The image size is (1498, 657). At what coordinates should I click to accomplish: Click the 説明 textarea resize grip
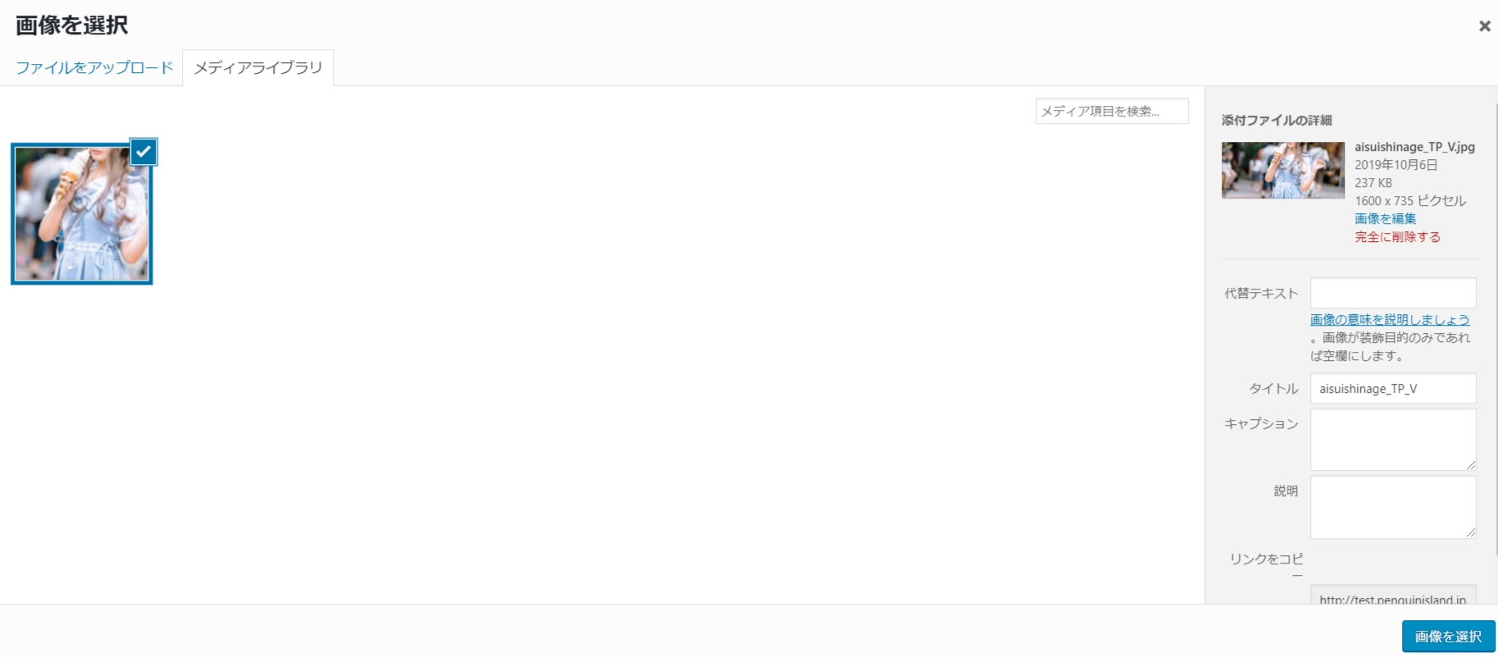[x=1471, y=533]
